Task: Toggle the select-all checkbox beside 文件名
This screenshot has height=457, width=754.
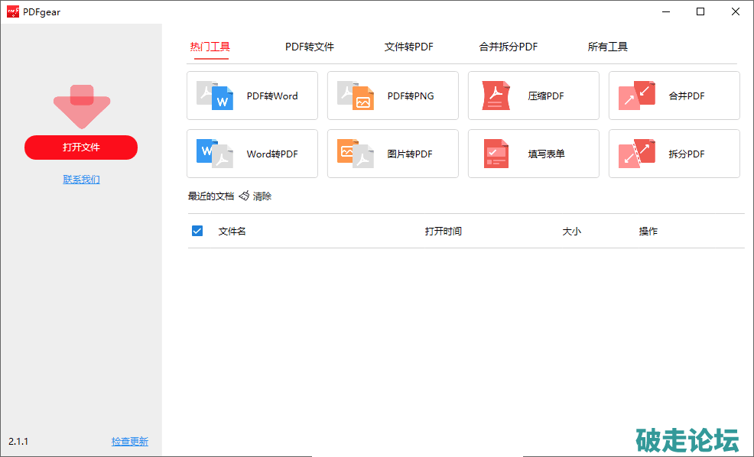Action: click(x=197, y=231)
